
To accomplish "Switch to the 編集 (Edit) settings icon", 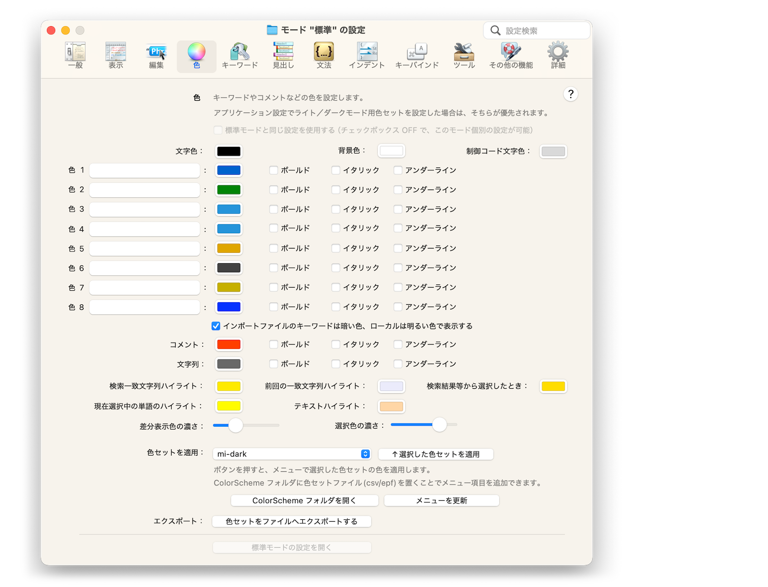I will tap(156, 56).
